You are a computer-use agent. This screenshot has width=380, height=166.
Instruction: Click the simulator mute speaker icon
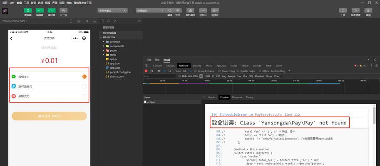pos(87,21)
